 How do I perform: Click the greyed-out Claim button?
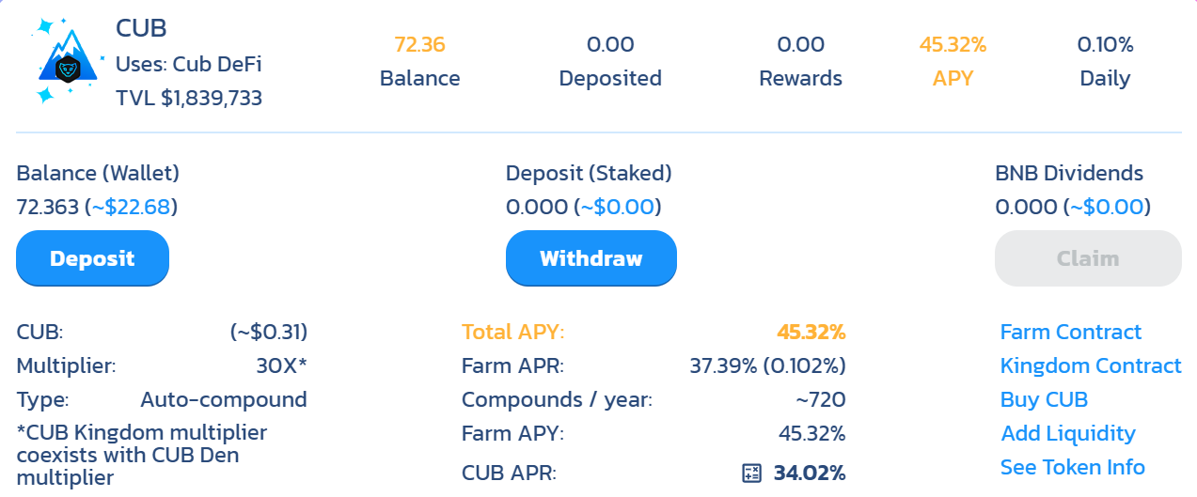[1088, 258]
